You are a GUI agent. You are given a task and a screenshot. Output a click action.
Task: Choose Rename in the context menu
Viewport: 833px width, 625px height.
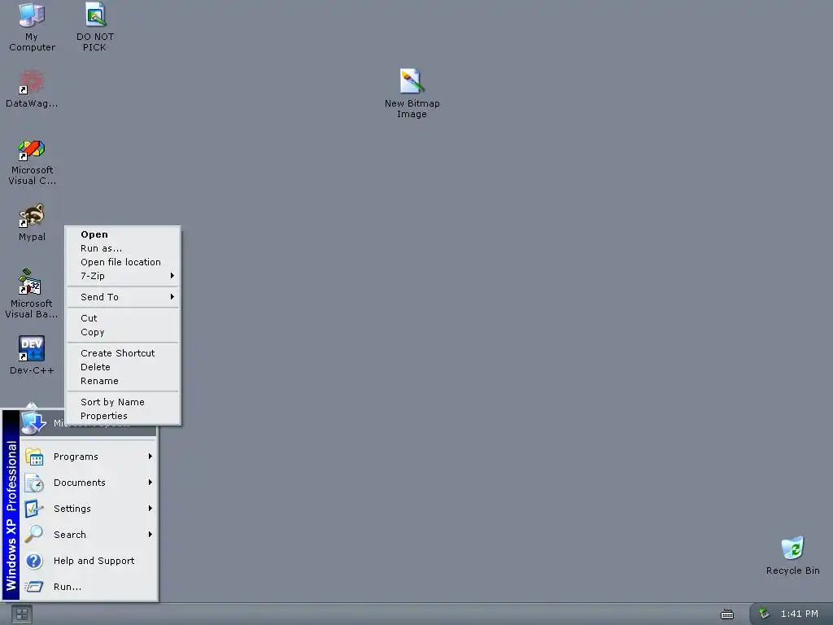coord(123,381)
